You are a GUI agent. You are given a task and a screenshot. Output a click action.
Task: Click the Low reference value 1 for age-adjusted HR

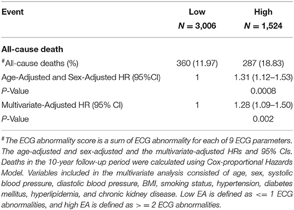[x=197, y=77]
